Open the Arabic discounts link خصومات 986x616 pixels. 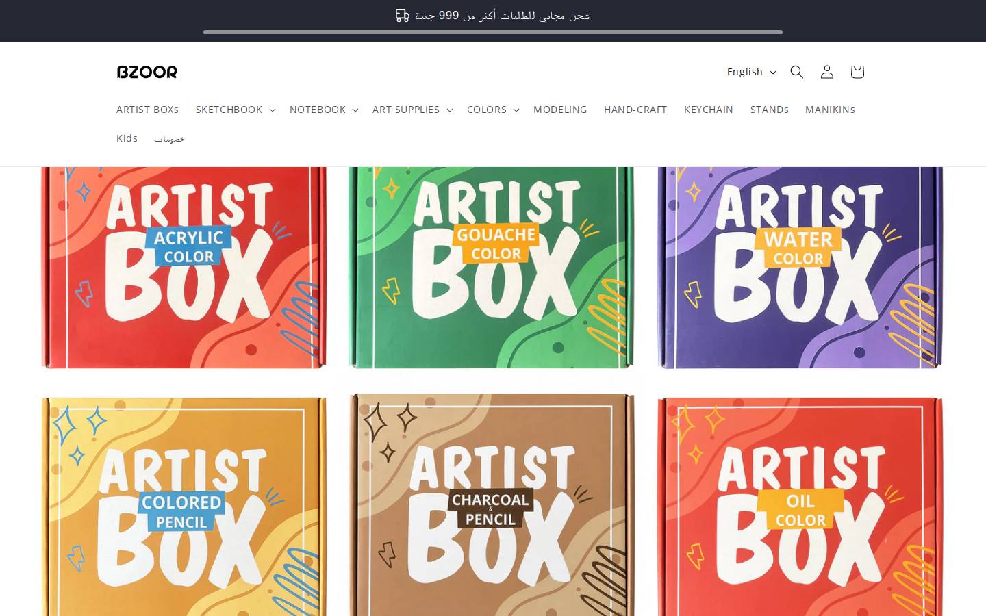[170, 139]
